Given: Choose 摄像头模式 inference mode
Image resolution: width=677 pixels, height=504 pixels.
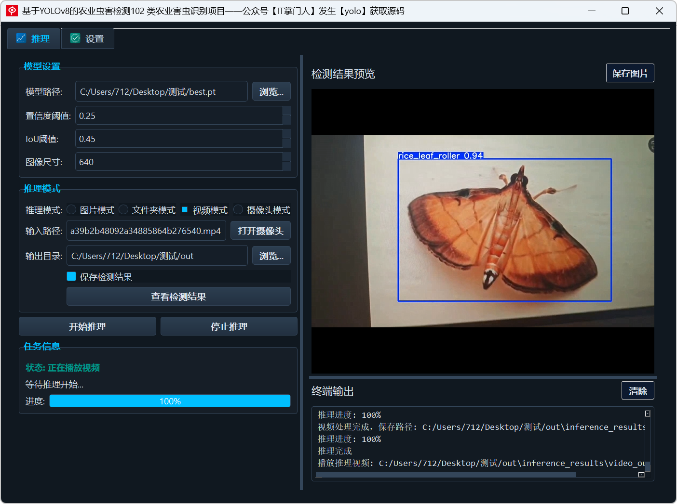Looking at the screenshot, I should pyautogui.click(x=238, y=209).
